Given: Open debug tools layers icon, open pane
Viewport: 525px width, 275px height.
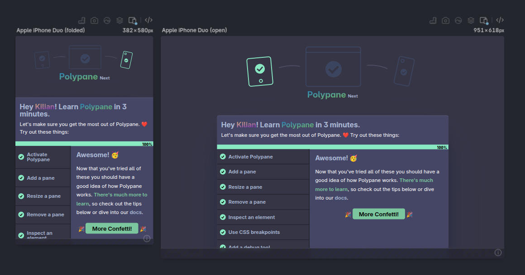Looking at the screenshot, I should tap(471, 20).
